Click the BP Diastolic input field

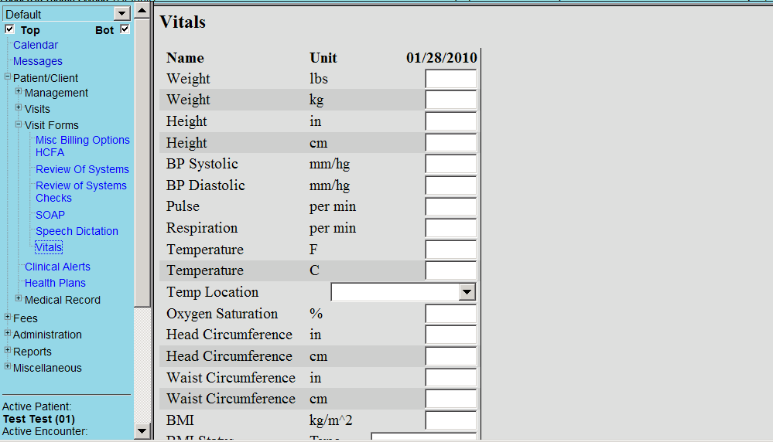pos(450,185)
